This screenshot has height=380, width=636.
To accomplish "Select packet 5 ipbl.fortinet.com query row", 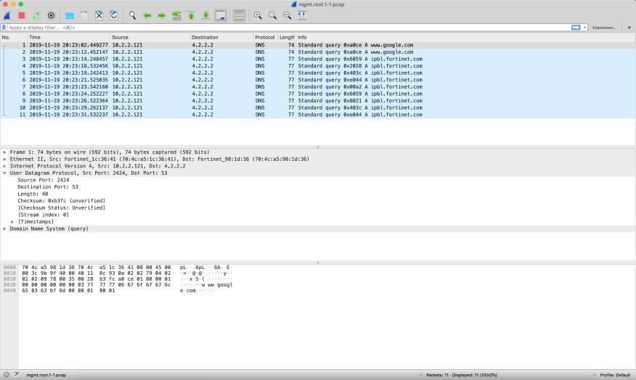I will click(218, 73).
